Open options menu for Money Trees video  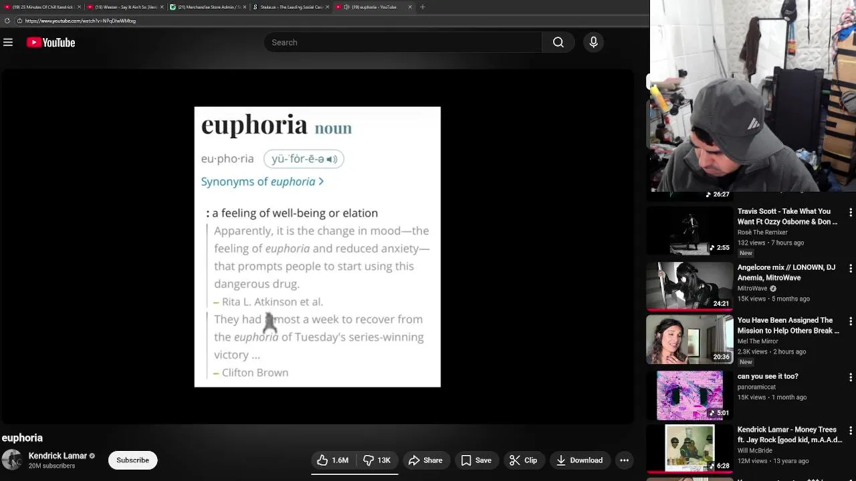850,431
